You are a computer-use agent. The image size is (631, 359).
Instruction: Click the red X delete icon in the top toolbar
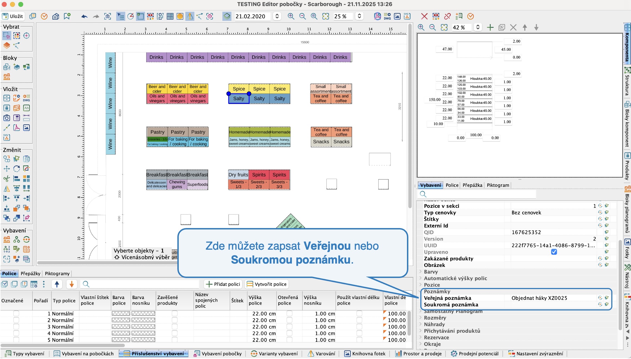tap(424, 16)
